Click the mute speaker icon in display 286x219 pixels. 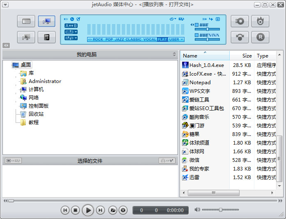click(78, 19)
